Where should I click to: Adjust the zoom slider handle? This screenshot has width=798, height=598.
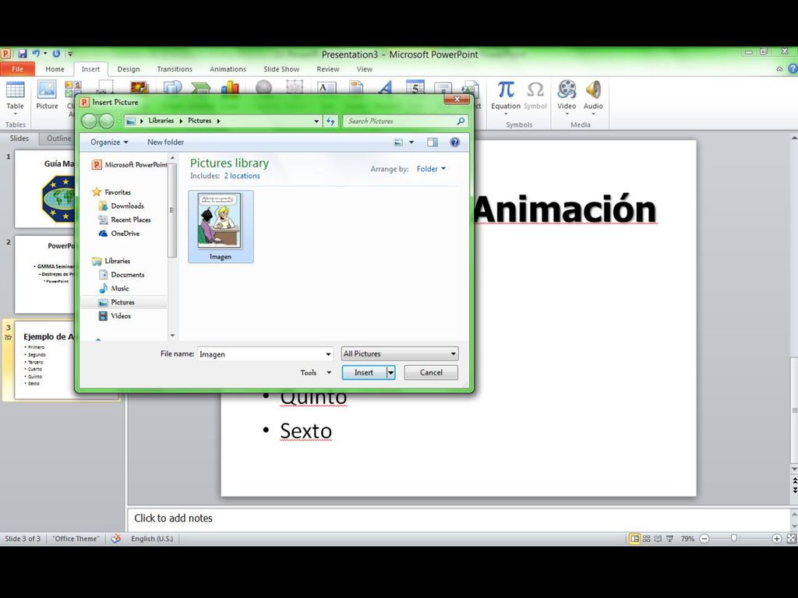[734, 539]
